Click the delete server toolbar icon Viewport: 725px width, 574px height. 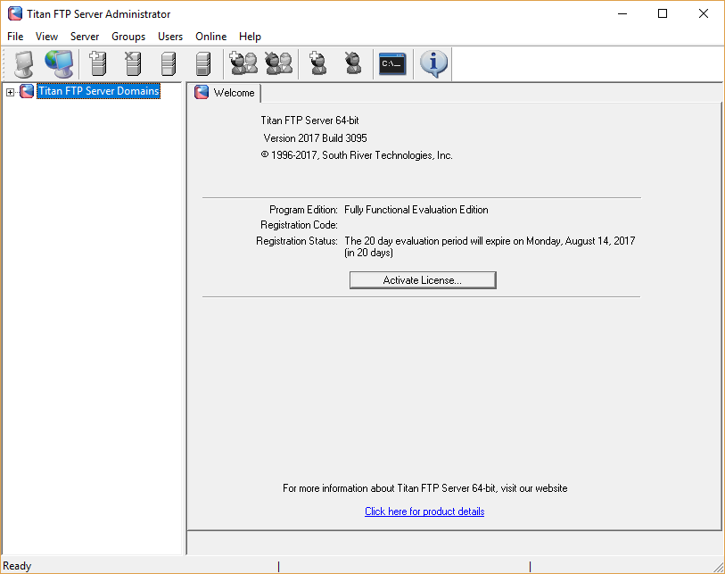tap(133, 64)
